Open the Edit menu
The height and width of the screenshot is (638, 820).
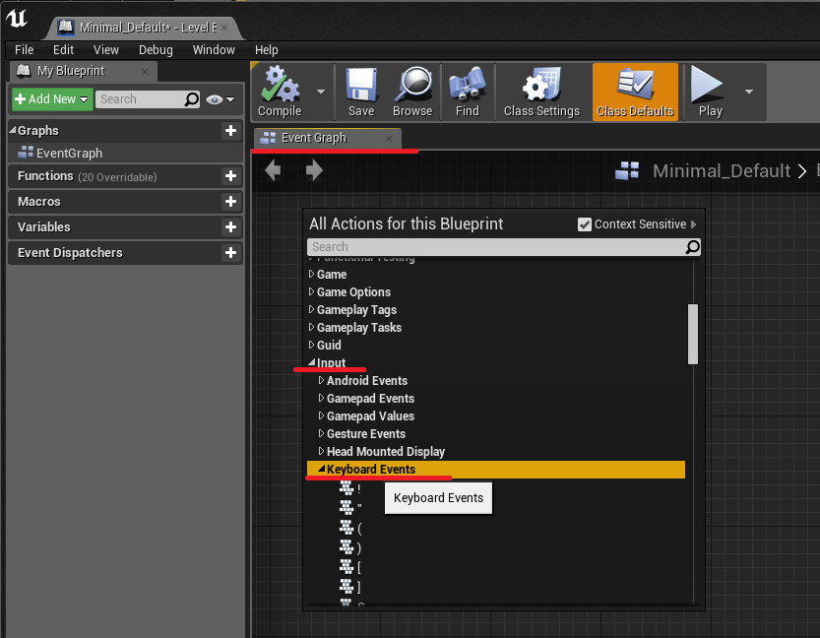pyautogui.click(x=63, y=49)
